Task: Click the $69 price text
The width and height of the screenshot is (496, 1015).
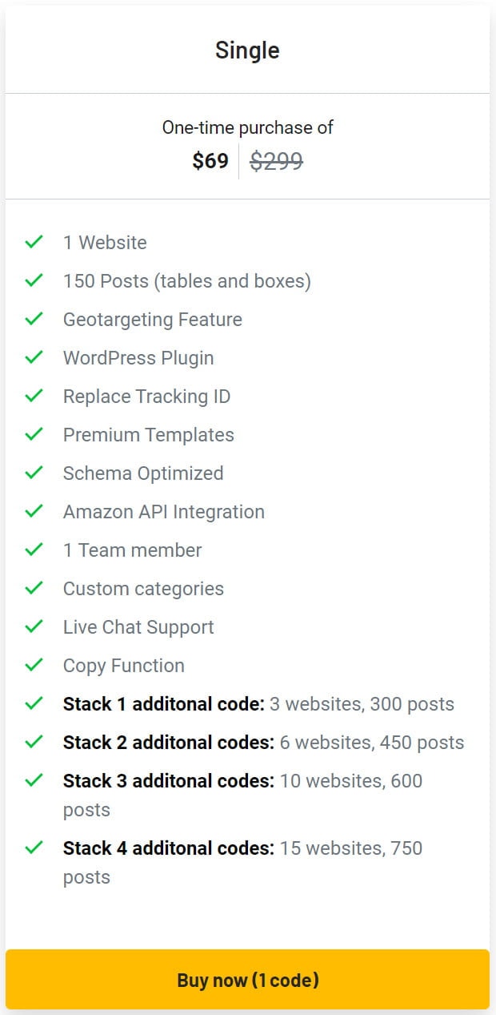Action: tap(210, 161)
